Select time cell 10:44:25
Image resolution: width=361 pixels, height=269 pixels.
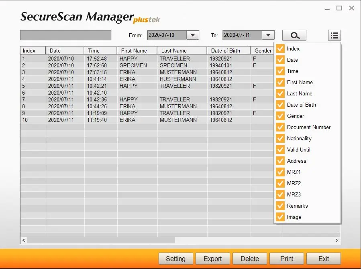point(101,107)
